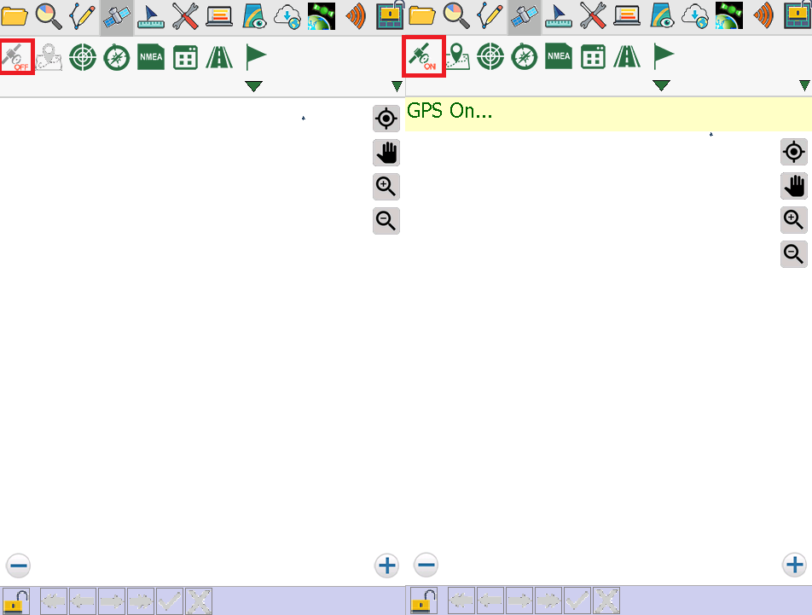The height and width of the screenshot is (615, 812).
Task: Click zoom-in magnifier in right panel map
Action: pyautogui.click(x=794, y=220)
